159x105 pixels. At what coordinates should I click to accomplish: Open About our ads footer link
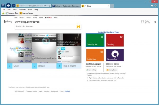(x=54, y=91)
